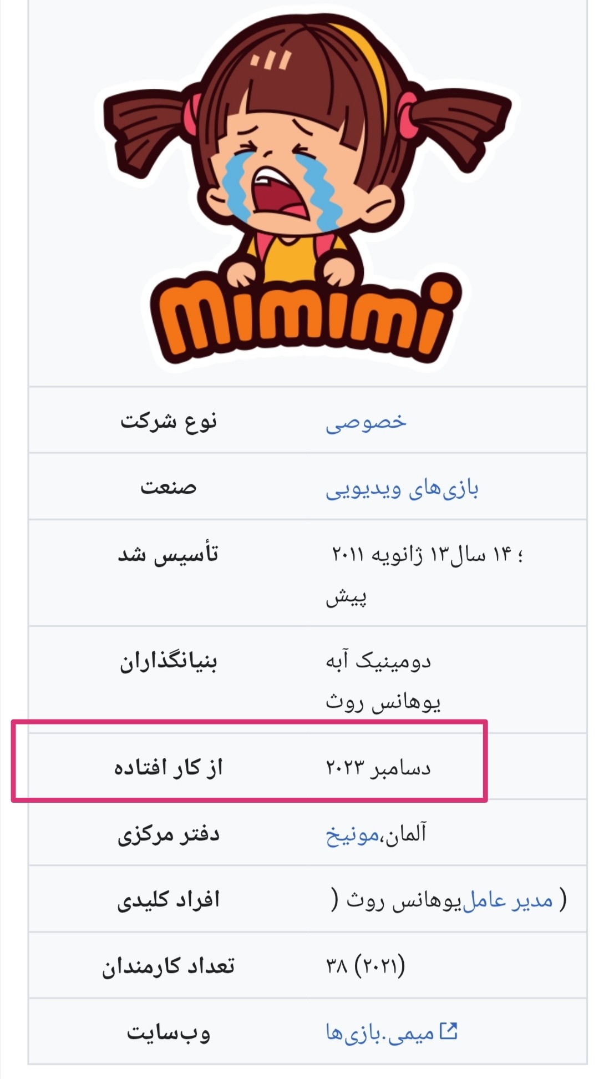Tap the بنیانگذاران row label
The height and width of the screenshot is (1079, 599).
(x=169, y=661)
